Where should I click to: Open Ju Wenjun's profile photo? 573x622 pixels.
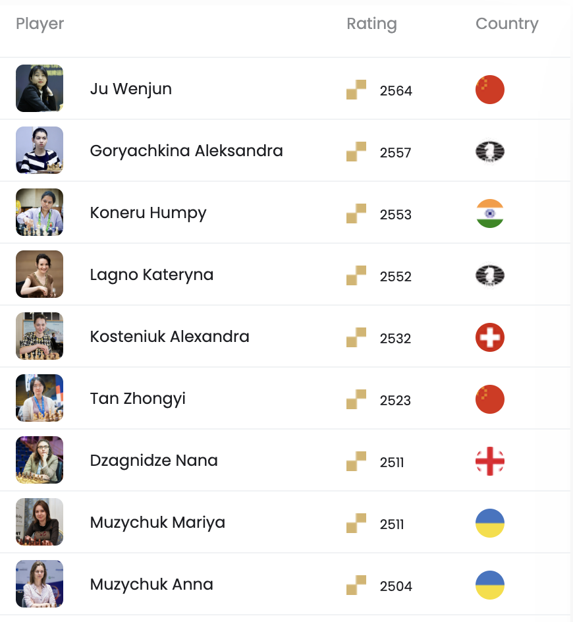click(x=40, y=88)
